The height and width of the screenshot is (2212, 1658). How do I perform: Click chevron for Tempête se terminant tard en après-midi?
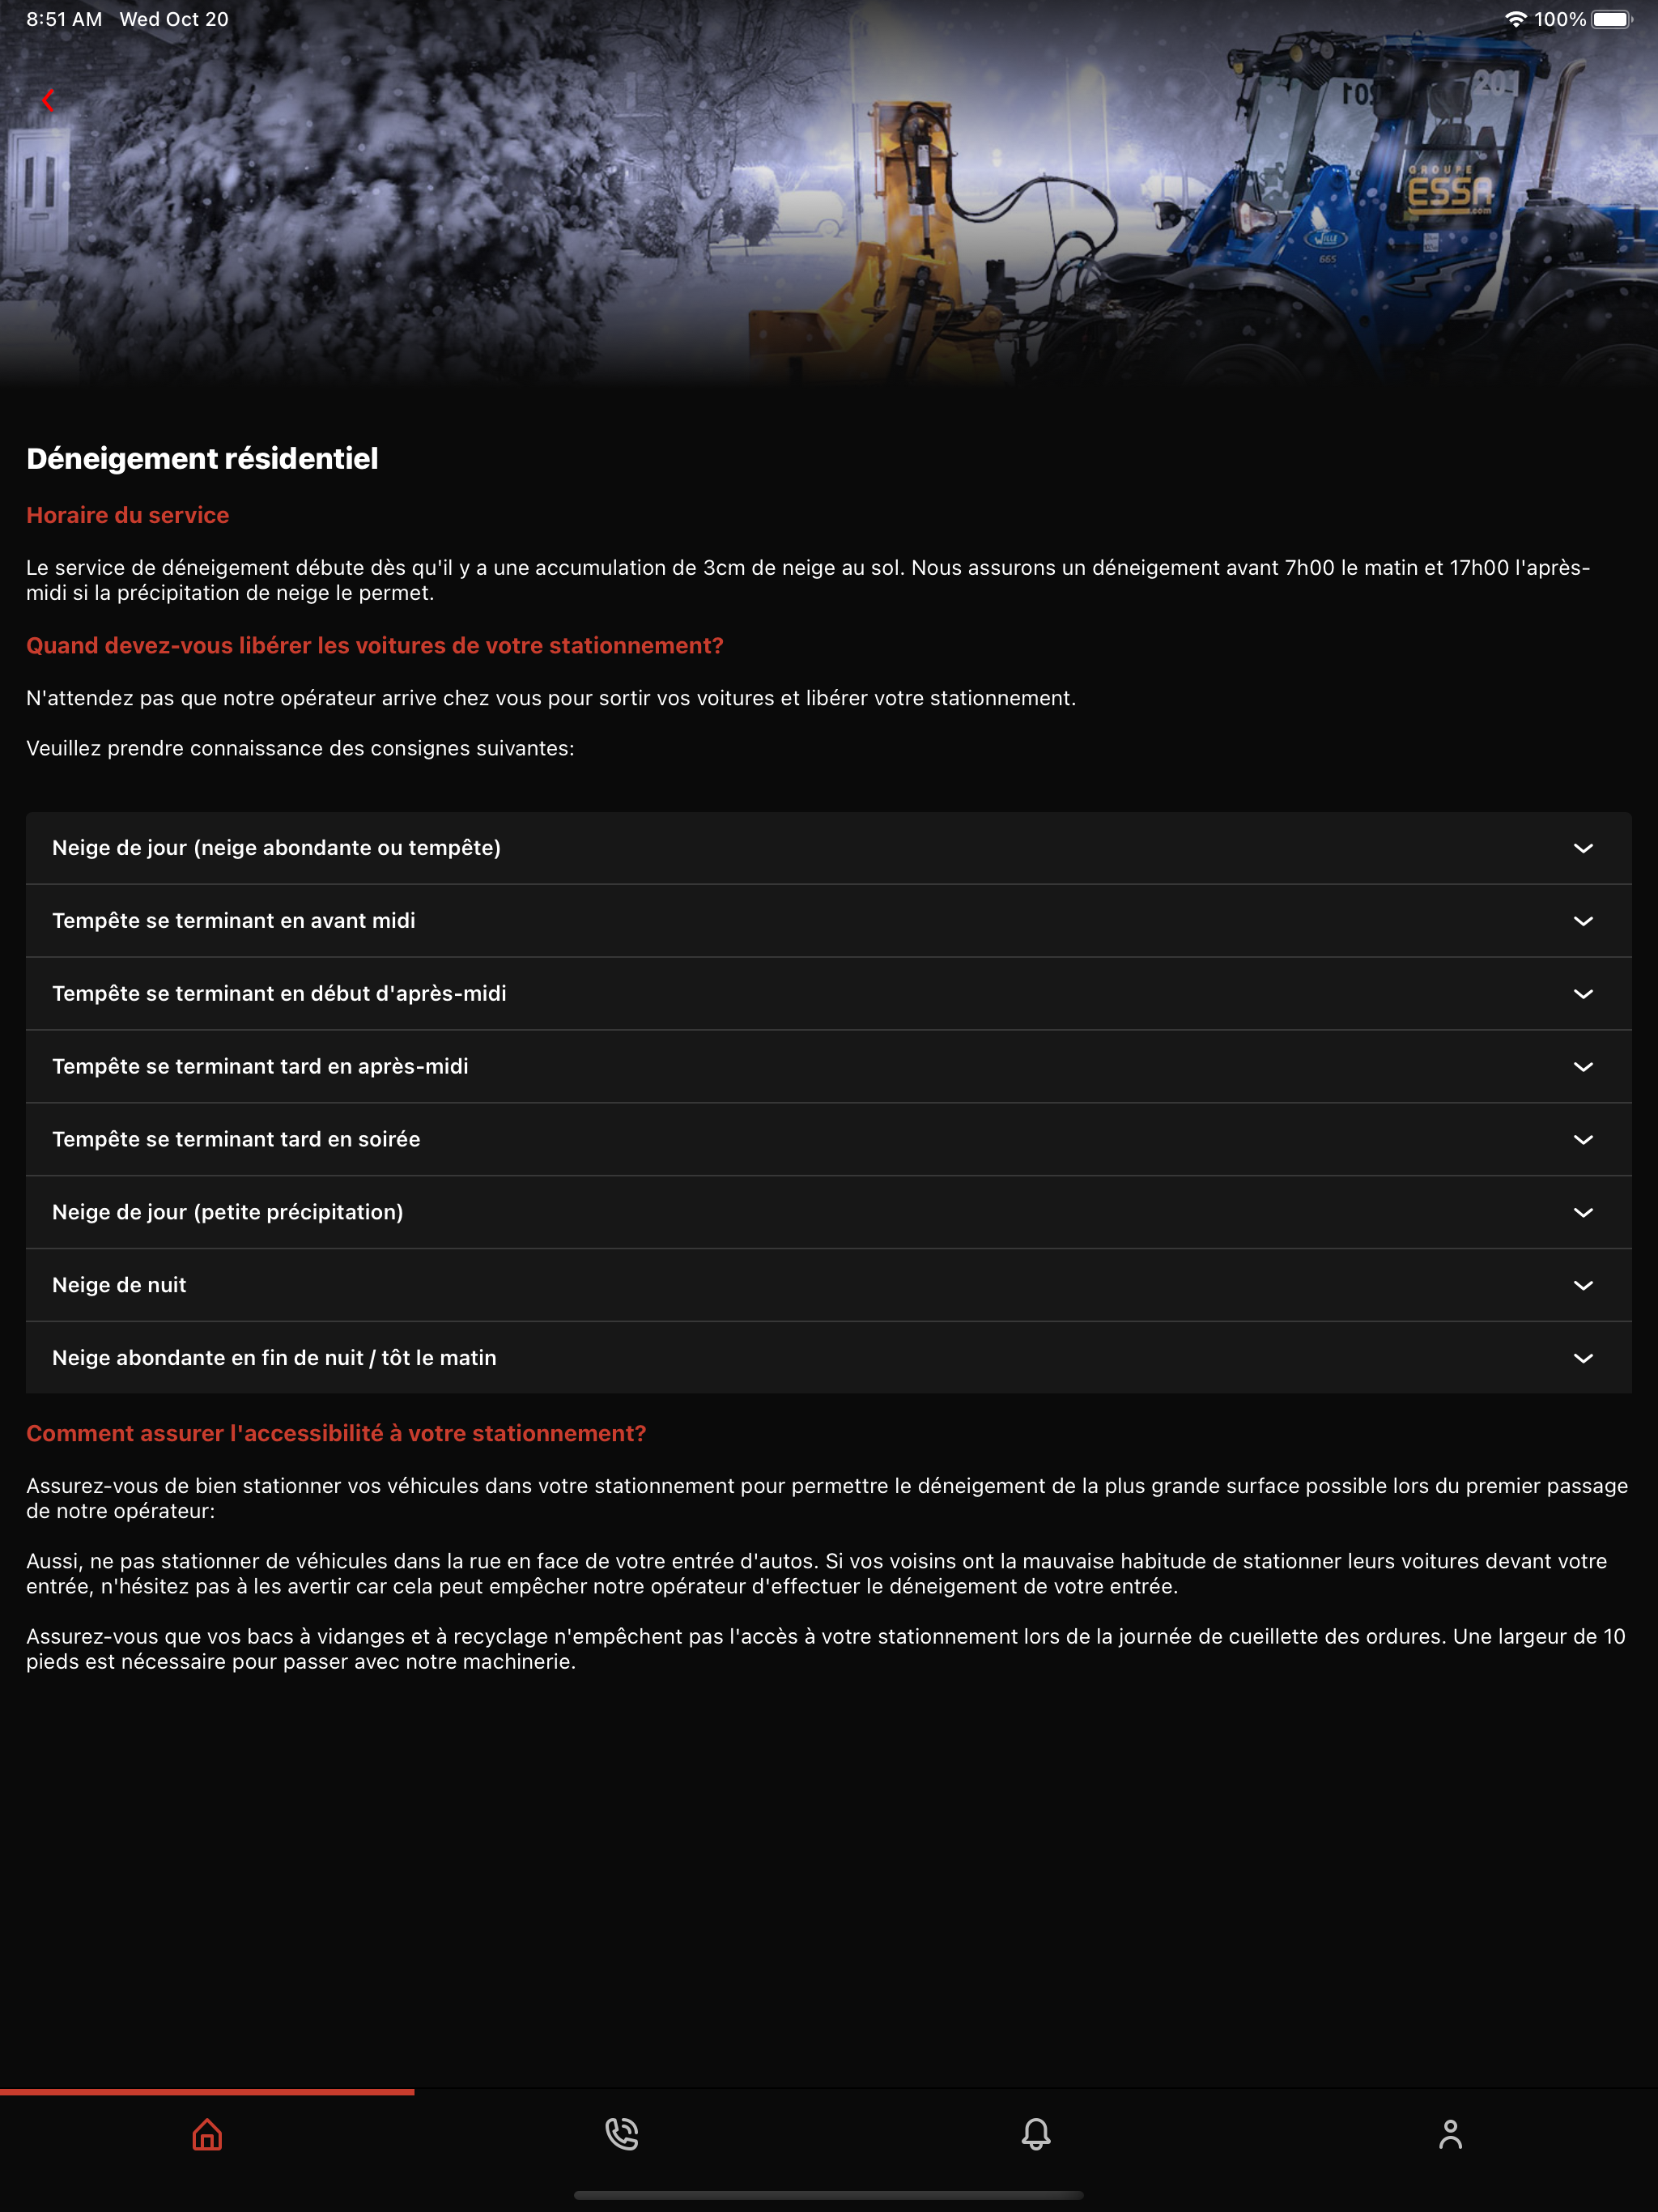point(1583,1067)
